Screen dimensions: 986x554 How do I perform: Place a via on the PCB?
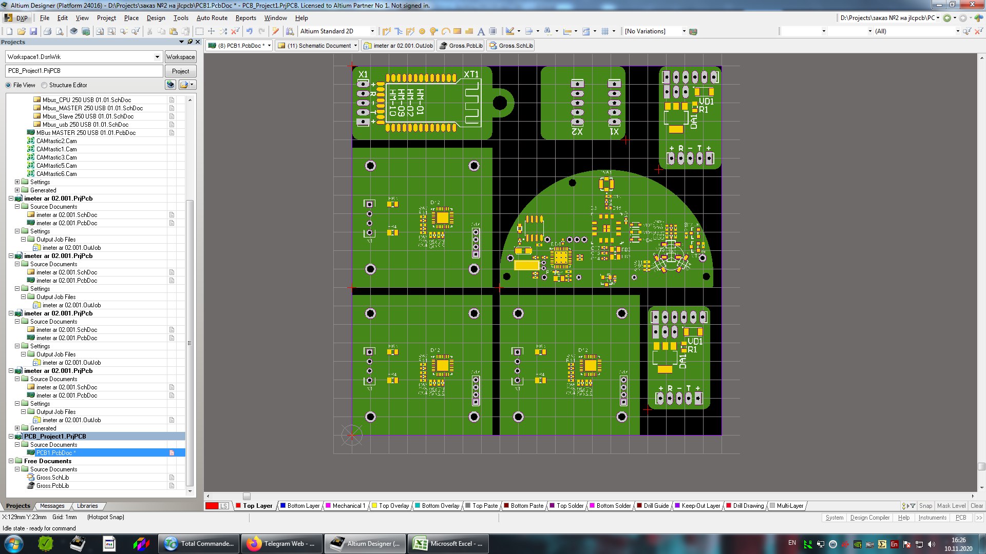pyautogui.click(x=434, y=31)
